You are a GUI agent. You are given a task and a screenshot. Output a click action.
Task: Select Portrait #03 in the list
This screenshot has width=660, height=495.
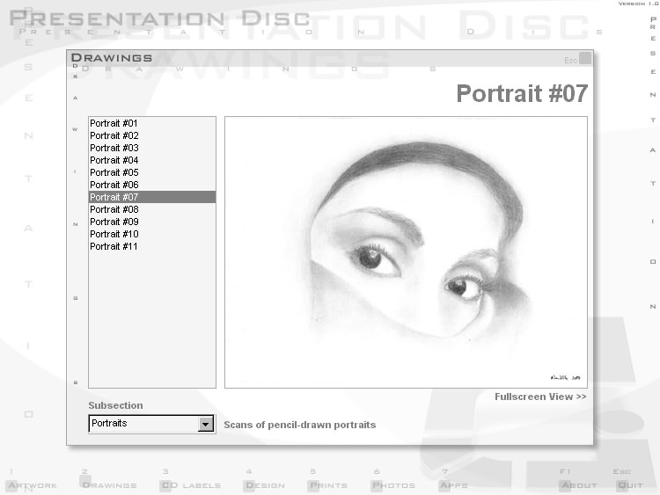[x=152, y=148]
